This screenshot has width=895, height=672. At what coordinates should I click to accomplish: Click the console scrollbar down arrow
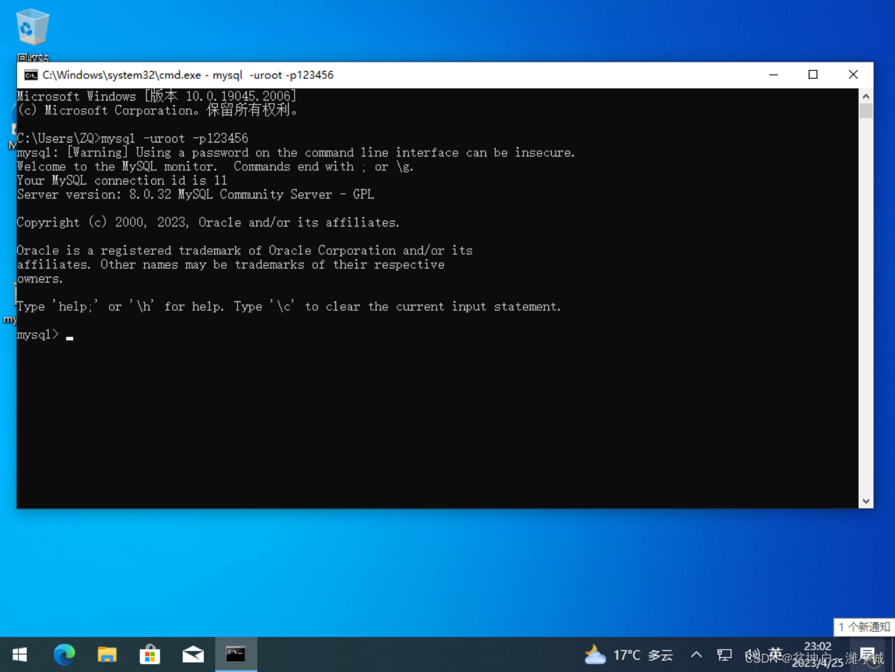(866, 501)
